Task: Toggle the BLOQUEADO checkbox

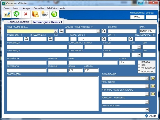Action: click(139, 71)
